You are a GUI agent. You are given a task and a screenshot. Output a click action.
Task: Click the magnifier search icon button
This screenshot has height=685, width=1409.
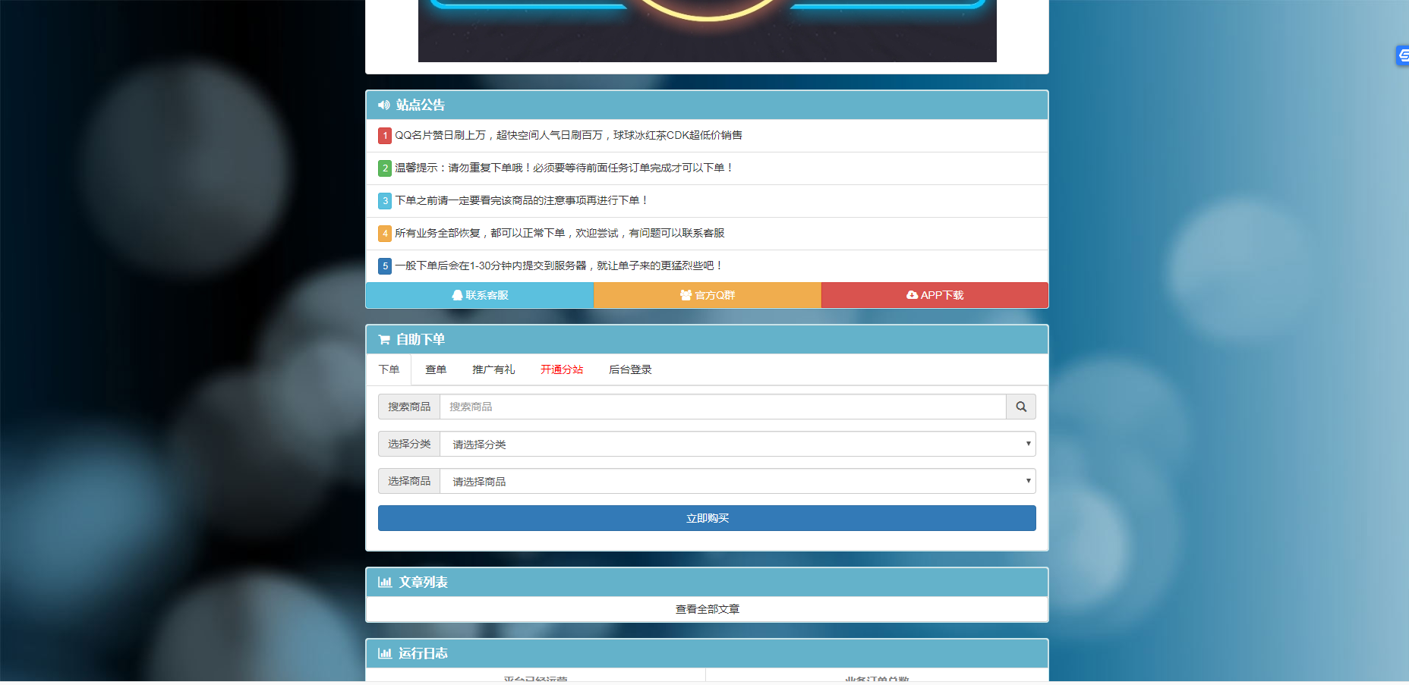tap(1020, 407)
